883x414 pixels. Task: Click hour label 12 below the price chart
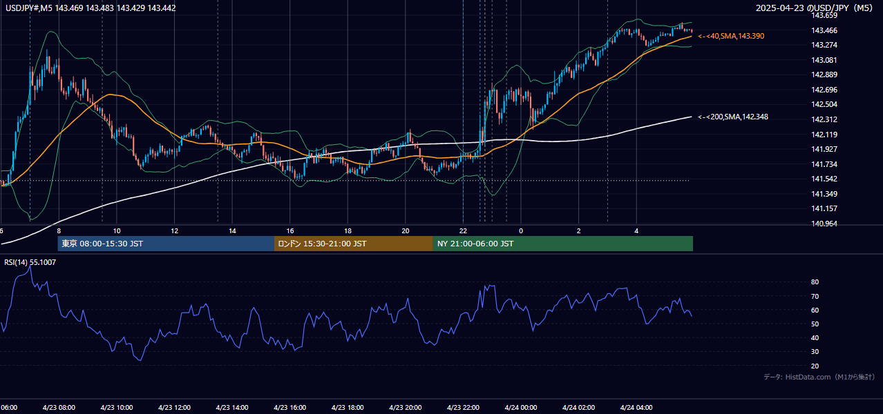(x=175, y=230)
